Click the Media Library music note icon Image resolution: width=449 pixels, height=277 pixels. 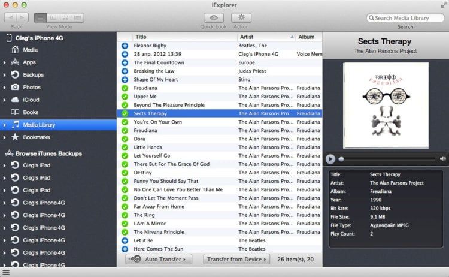coord(16,125)
